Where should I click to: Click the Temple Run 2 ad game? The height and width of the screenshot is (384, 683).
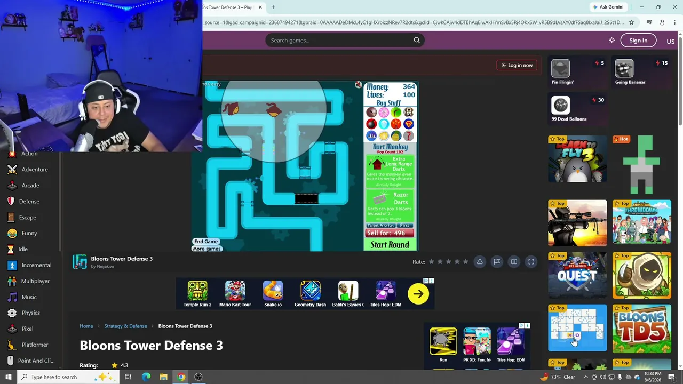pos(197,294)
